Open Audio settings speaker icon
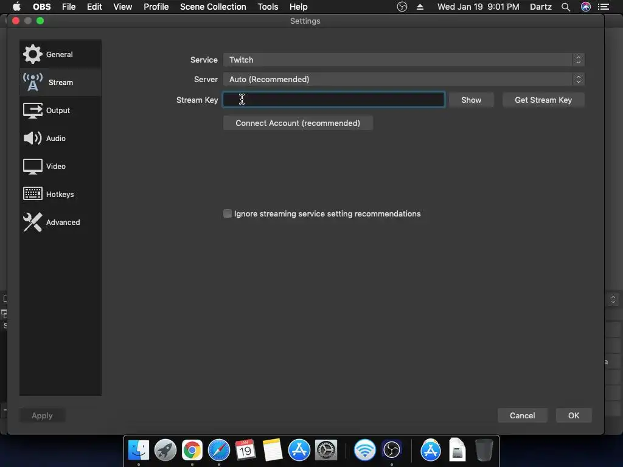 (x=33, y=138)
